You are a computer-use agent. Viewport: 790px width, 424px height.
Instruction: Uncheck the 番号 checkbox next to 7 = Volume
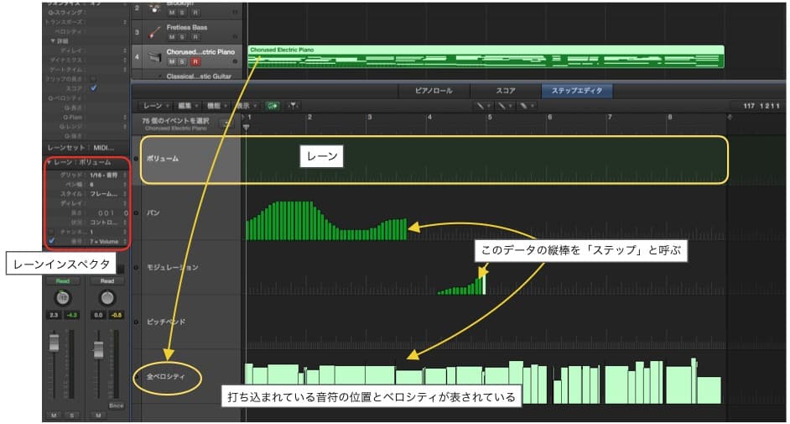coord(51,241)
